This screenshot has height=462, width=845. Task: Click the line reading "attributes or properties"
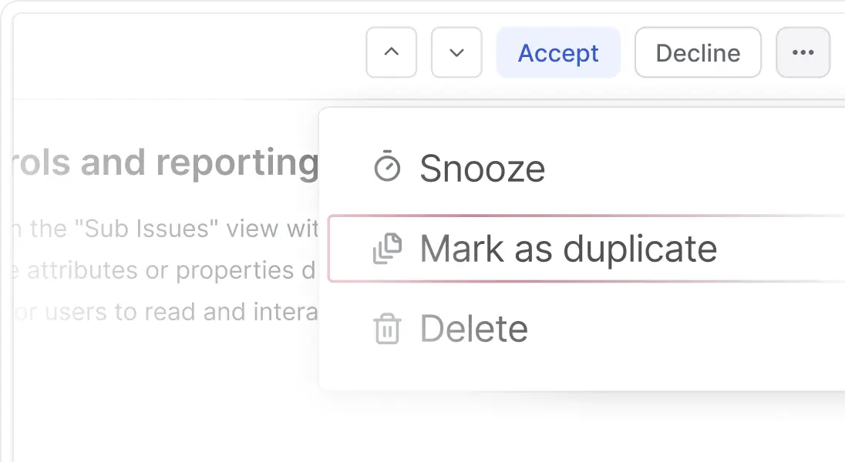click(166, 270)
